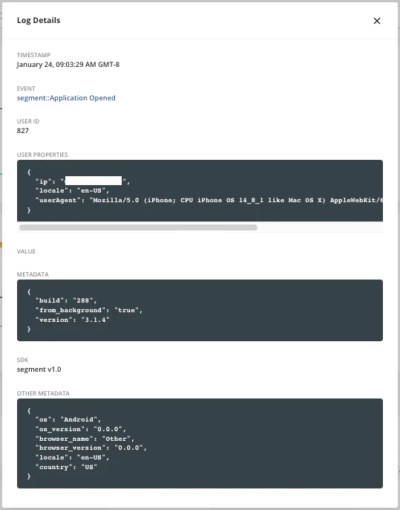Click the "version": "3.1.4" metadata line
The width and height of the screenshot is (400, 510).
click(73, 320)
